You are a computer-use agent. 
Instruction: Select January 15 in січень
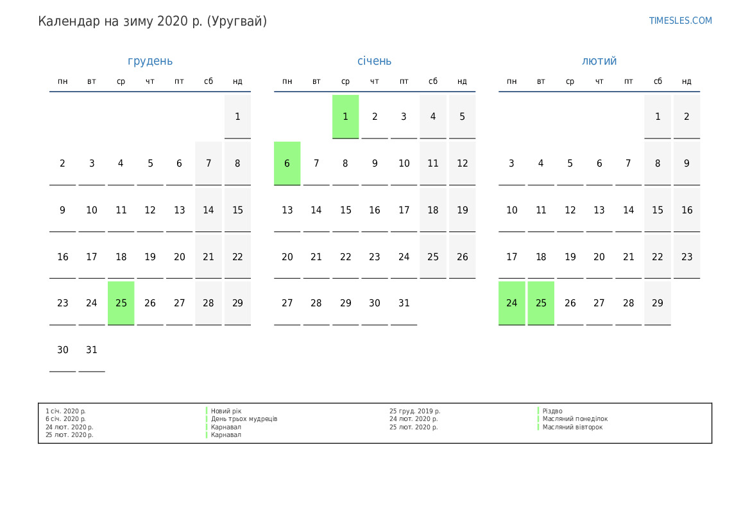click(345, 210)
